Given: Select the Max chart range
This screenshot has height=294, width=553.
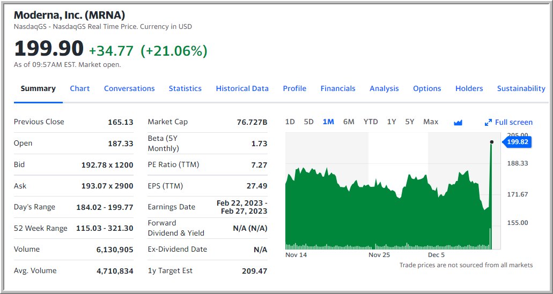Looking at the screenshot, I should (431, 122).
